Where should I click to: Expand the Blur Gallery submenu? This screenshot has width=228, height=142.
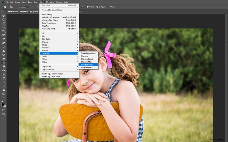click(59, 39)
